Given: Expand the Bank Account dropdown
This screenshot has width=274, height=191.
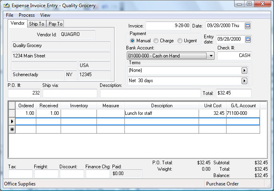Looking at the screenshot, I should [211, 56].
